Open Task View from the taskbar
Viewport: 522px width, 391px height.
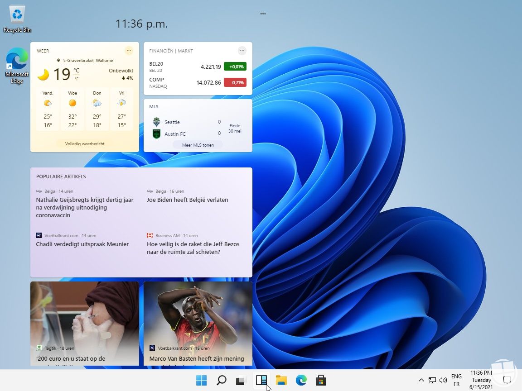(241, 380)
